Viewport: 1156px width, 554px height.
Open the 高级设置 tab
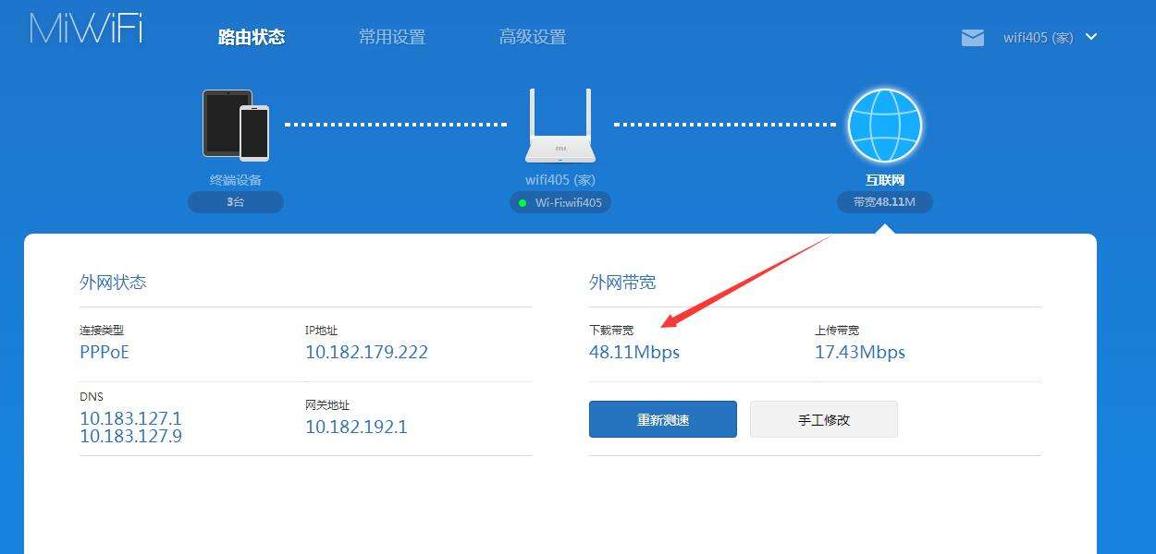pos(533,37)
